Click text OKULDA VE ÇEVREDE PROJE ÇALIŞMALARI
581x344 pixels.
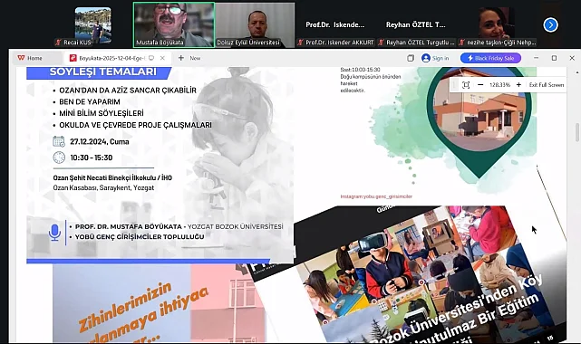pyautogui.click(x=136, y=125)
